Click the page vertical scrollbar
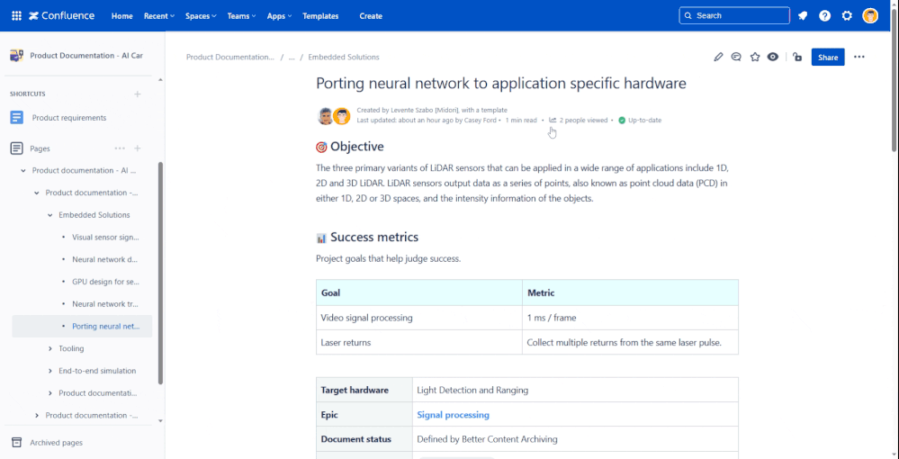899x459 pixels. click(x=895, y=80)
